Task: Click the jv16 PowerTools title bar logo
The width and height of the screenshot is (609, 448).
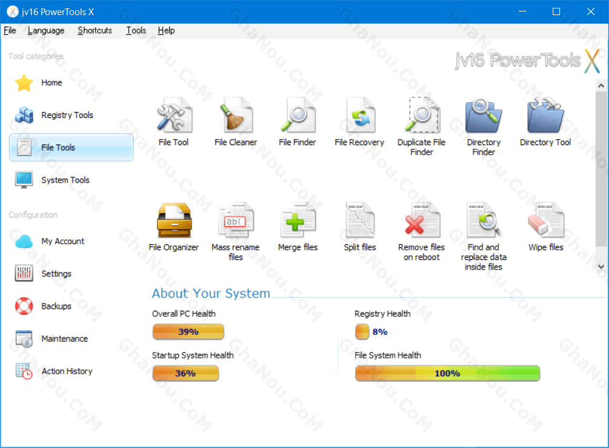Action: tap(13, 11)
